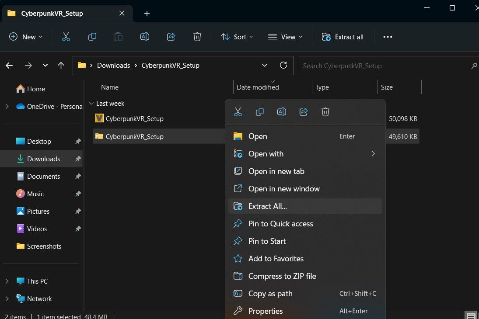479x319 pixels.
Task: Click the Rename icon in the top toolbar
Action: tap(144, 37)
